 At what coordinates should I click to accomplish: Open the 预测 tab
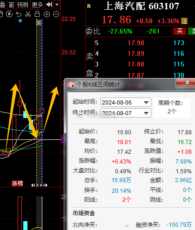tap(23, 5)
